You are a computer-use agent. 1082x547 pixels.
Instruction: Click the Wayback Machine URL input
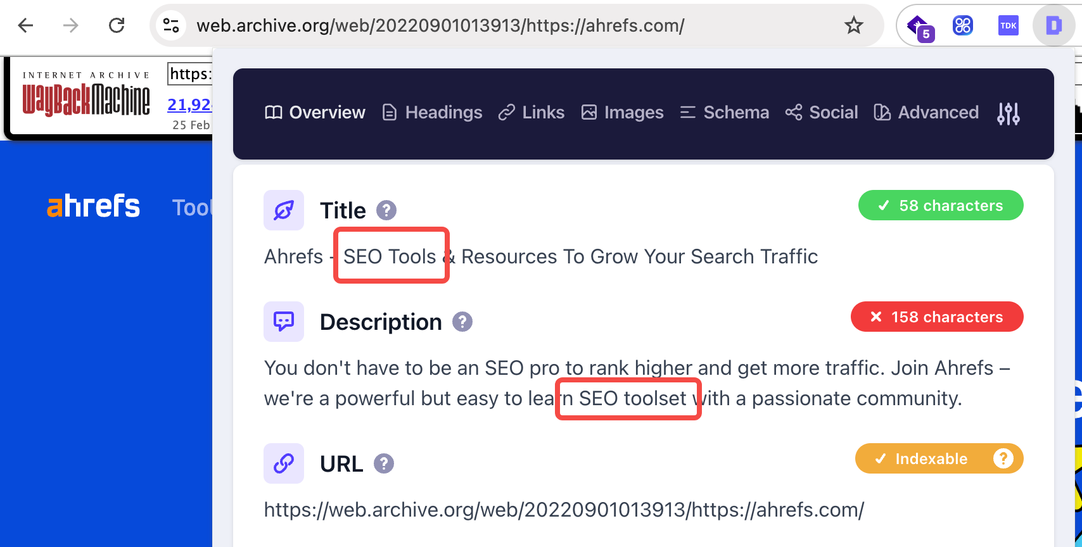point(189,74)
